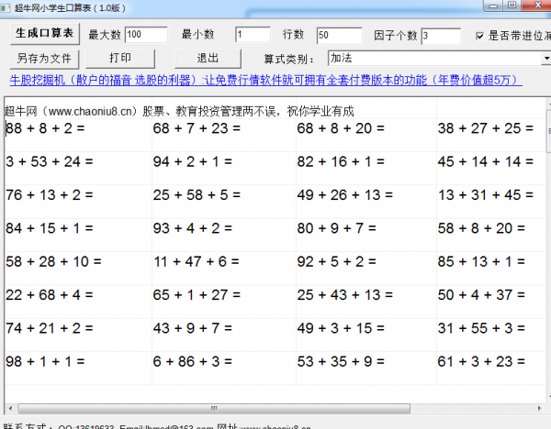Click the cell '45 + 14 + 14 ='
Image resolution: width=551 pixels, height=429 pixels.
coord(491,169)
